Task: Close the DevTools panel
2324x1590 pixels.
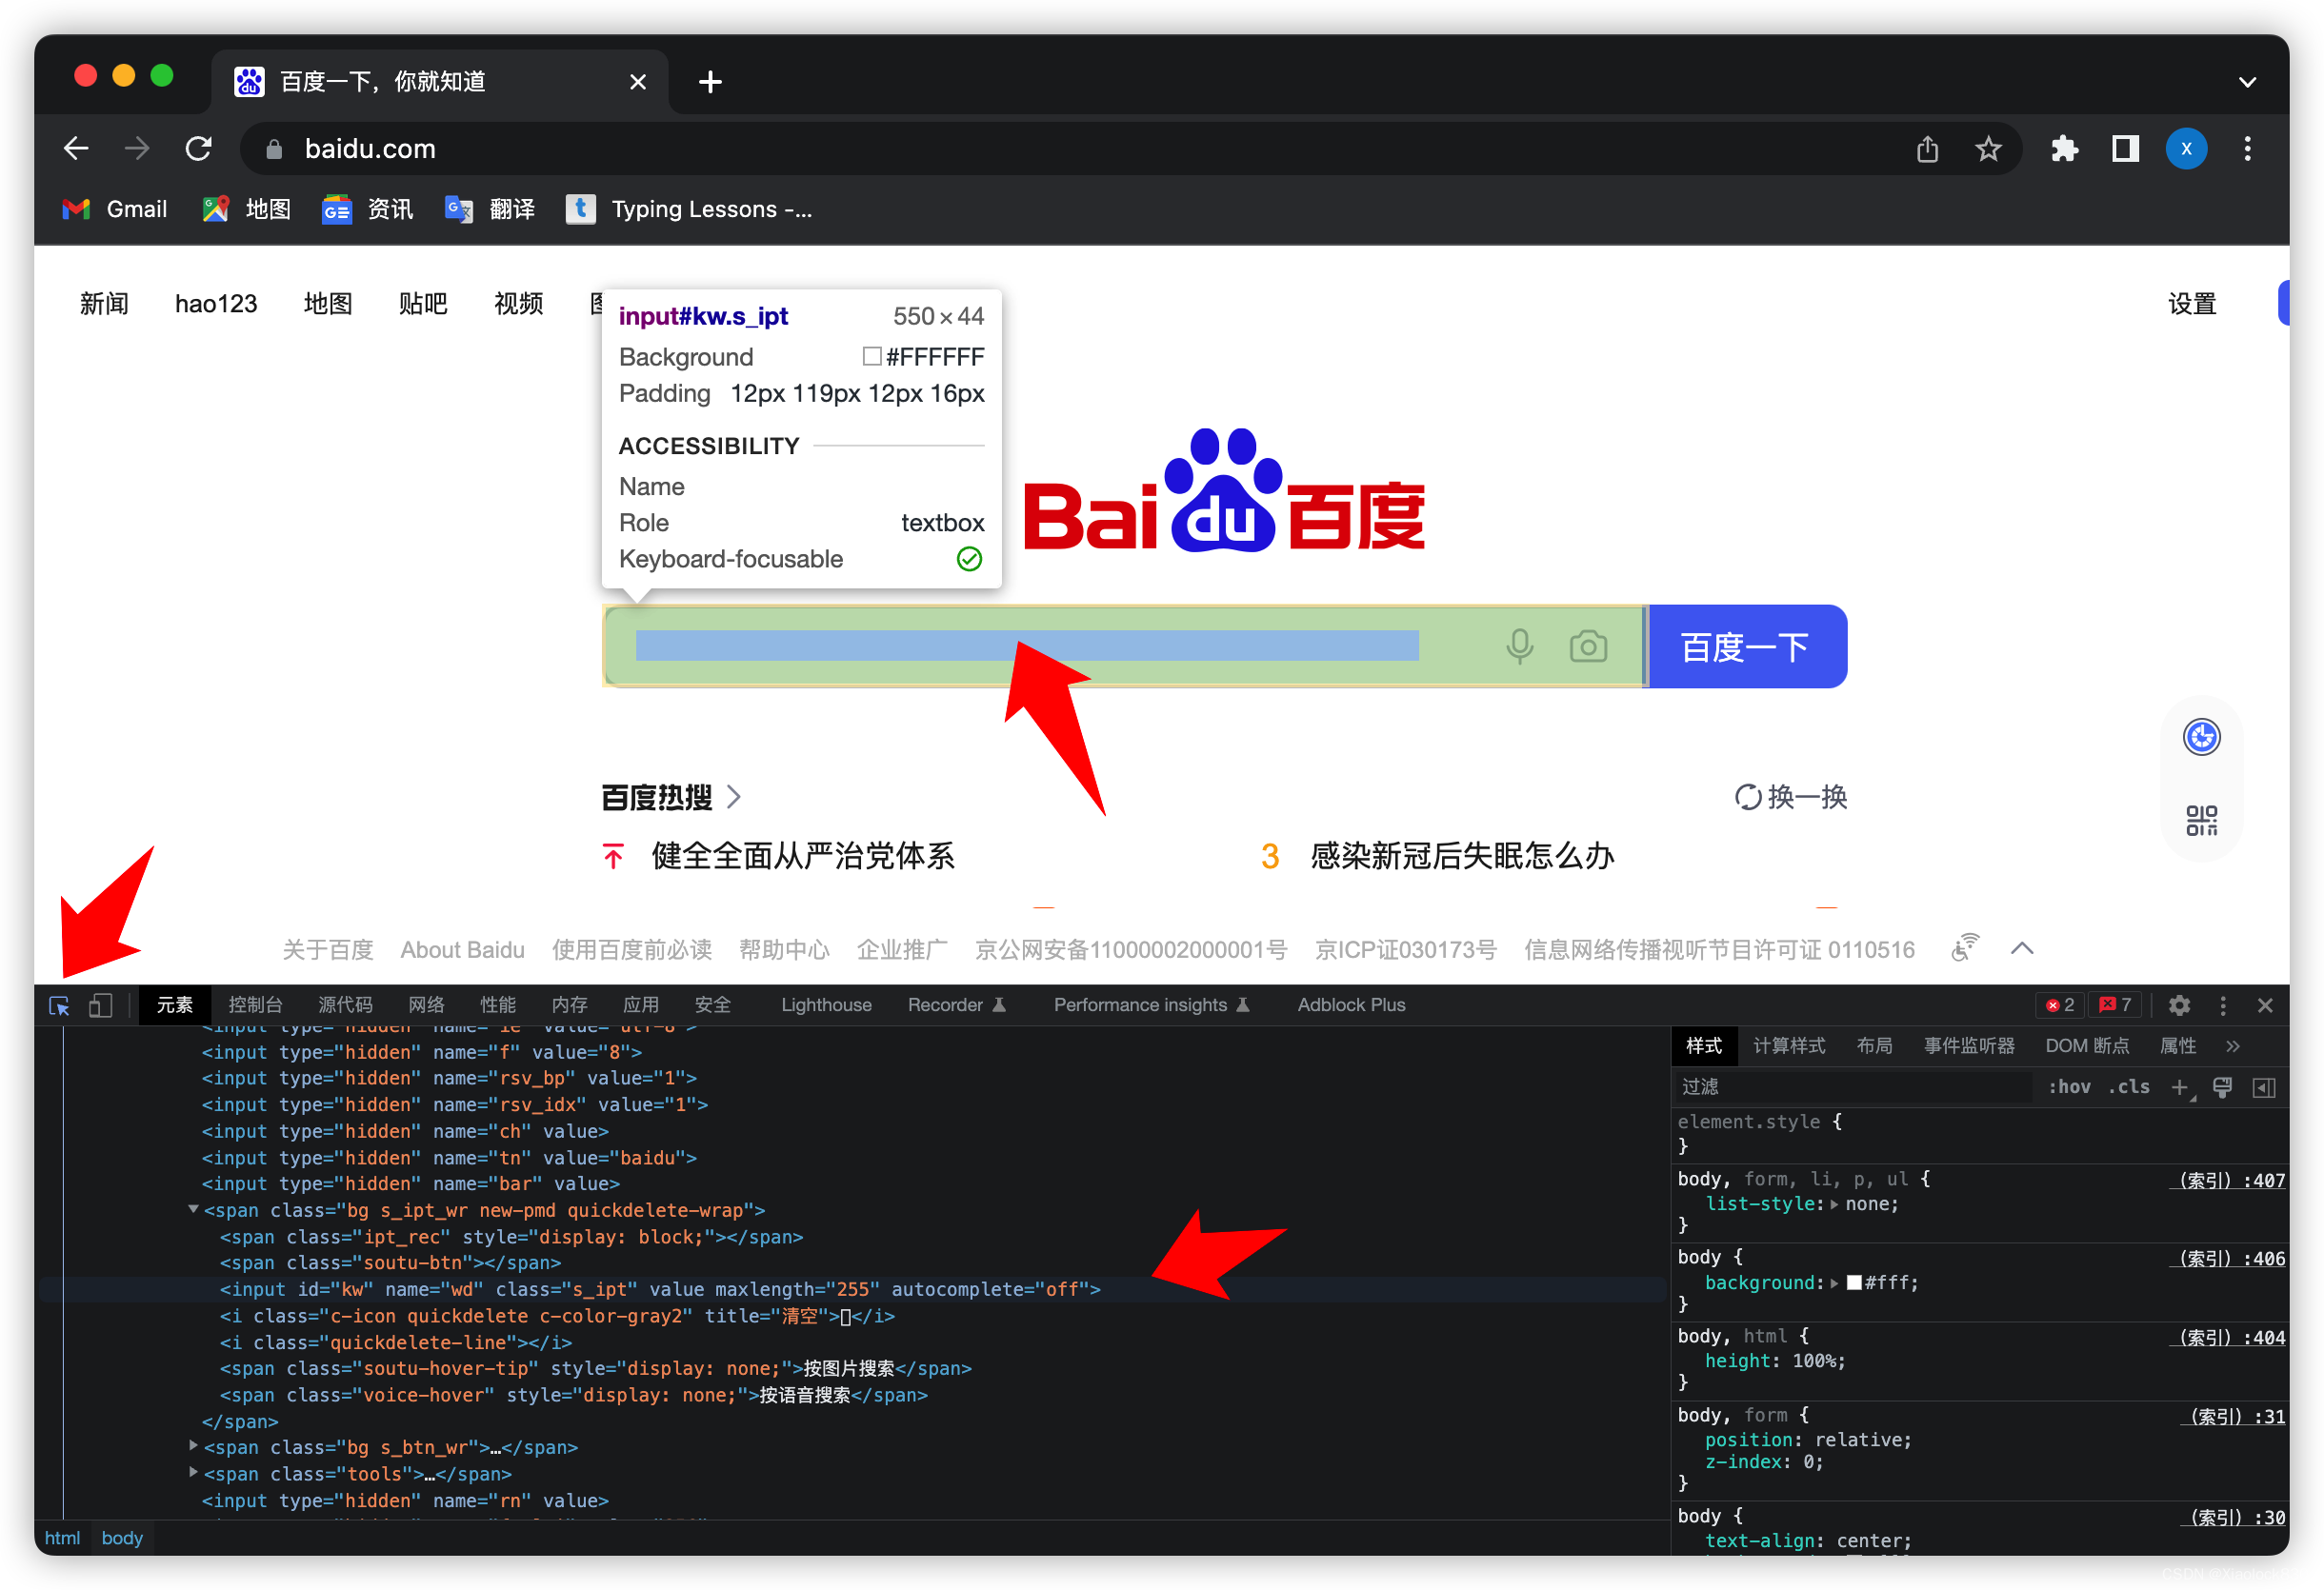Action: (x=2265, y=1005)
